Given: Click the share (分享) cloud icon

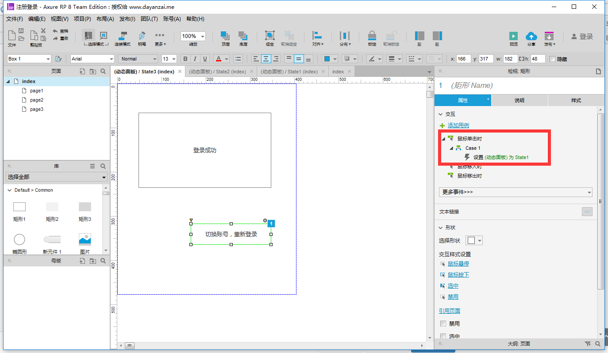Looking at the screenshot, I should tap(531, 36).
